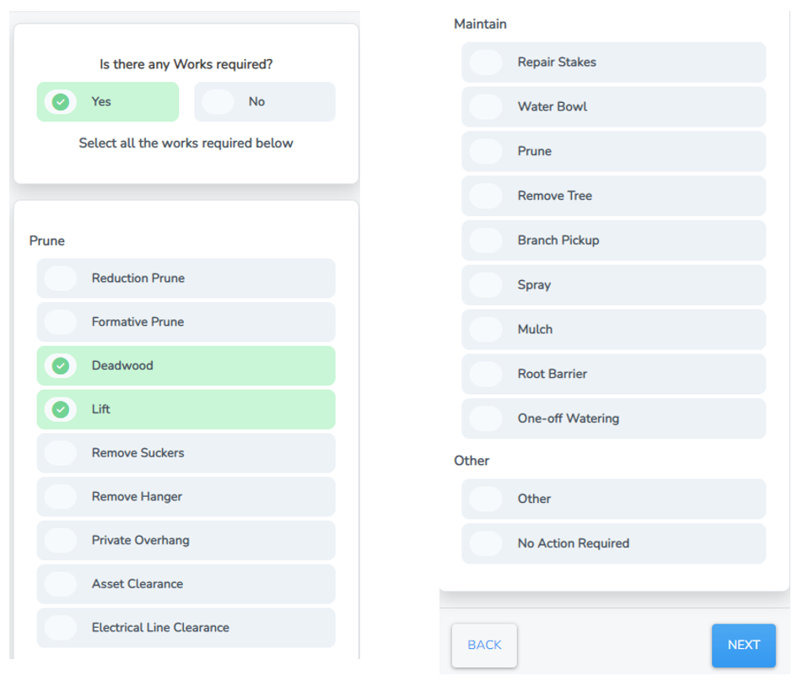Enable Branch Pickup work item

pos(613,241)
